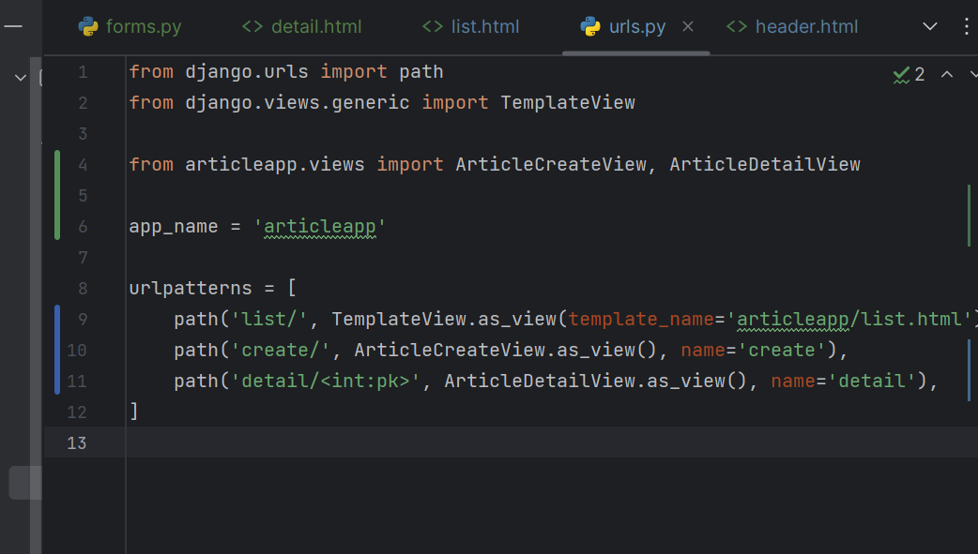The image size is (978, 554).
Task: Click the Python icon on forms.py tab
Action: click(88, 27)
